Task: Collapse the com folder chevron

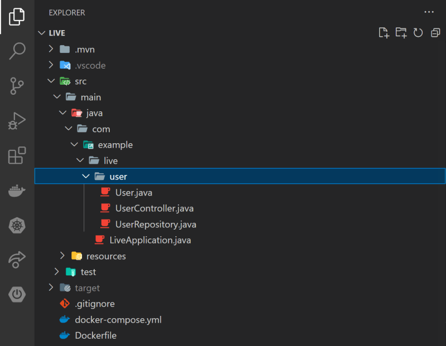Action: point(69,129)
